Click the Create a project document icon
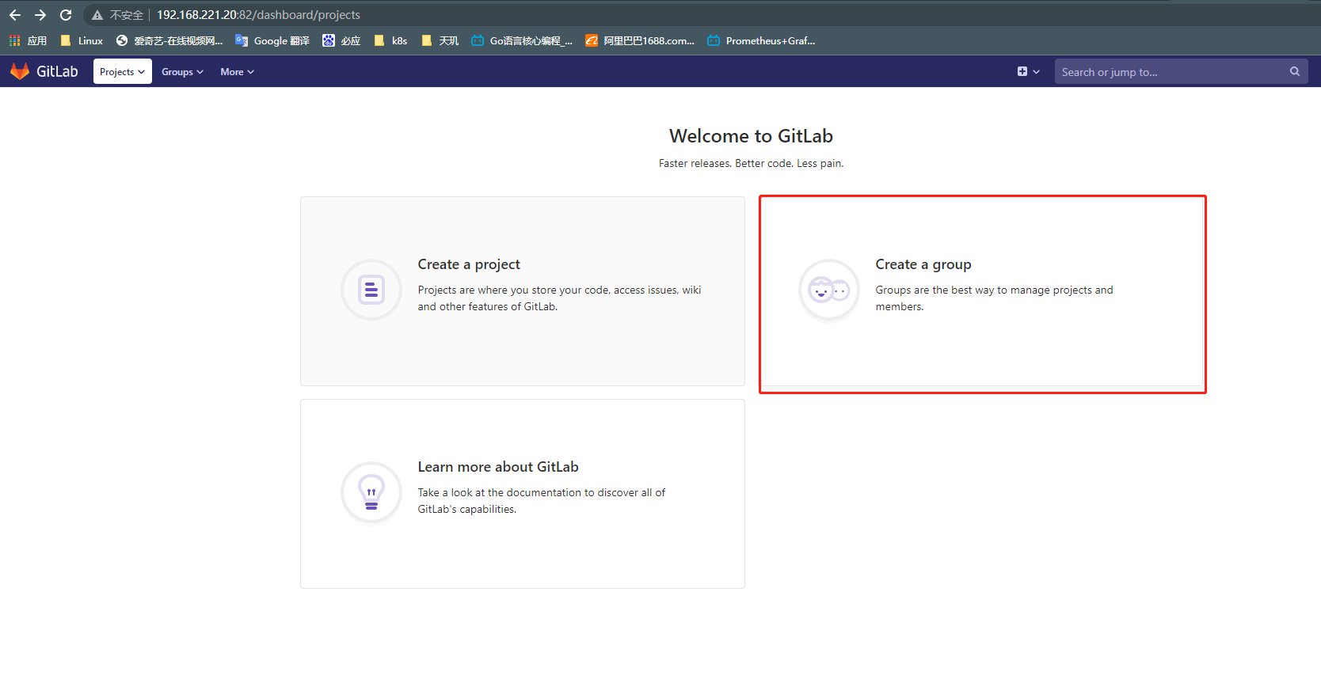The height and width of the screenshot is (683, 1321). [x=371, y=290]
